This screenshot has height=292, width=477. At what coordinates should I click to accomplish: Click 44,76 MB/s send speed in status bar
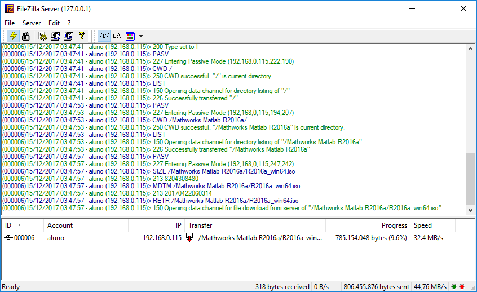pos(430,287)
